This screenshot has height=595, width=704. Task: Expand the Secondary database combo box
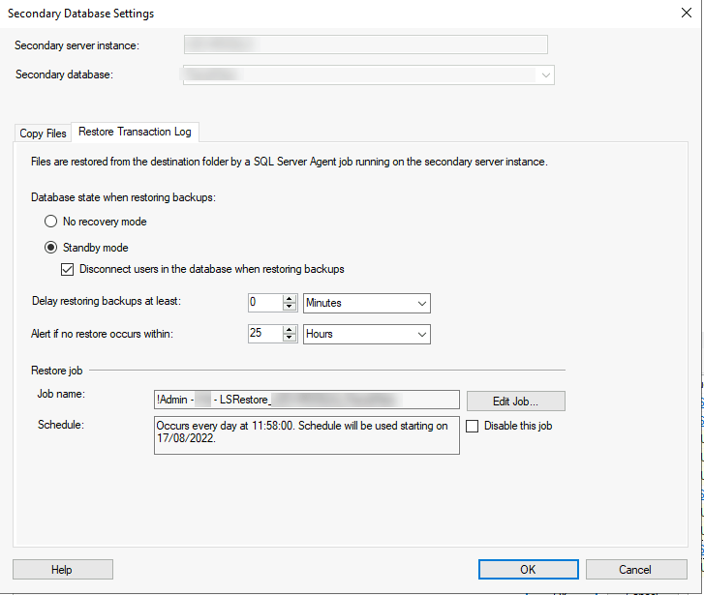547,75
